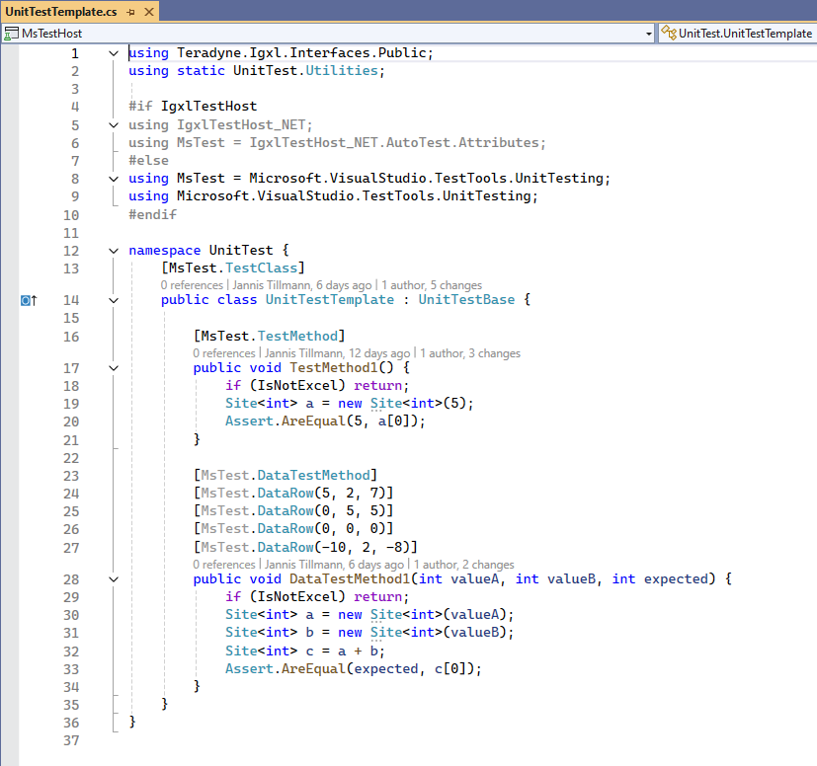Pin the UnitTestTemplate.cs tab

pyautogui.click(x=130, y=12)
